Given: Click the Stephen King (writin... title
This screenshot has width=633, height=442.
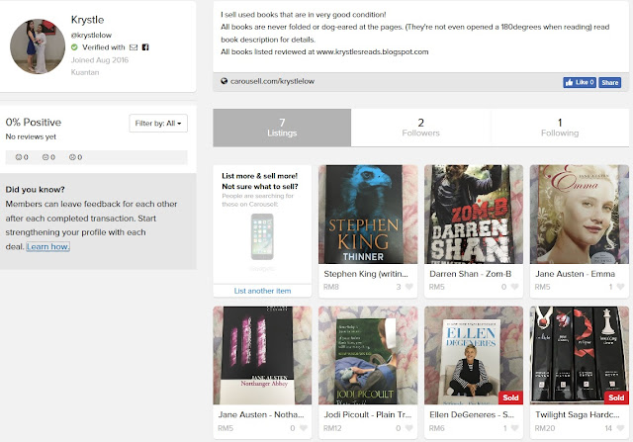Looking at the screenshot, I should (x=366, y=274).
